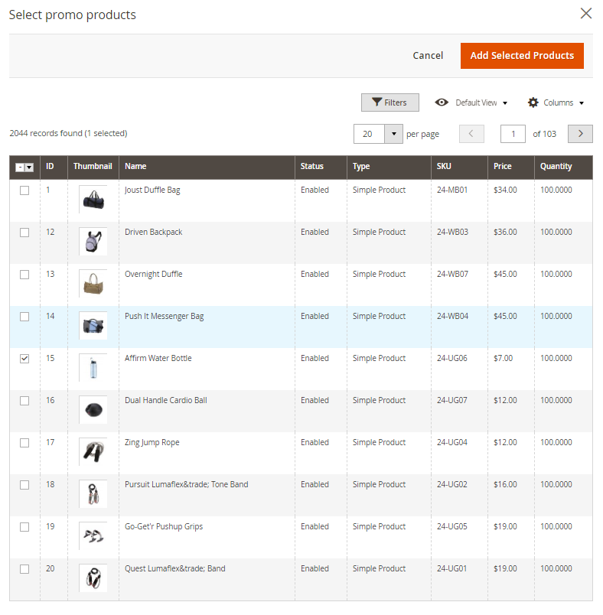
Task: Click the Joust Duffle Bag thumbnail
Action: point(93,200)
